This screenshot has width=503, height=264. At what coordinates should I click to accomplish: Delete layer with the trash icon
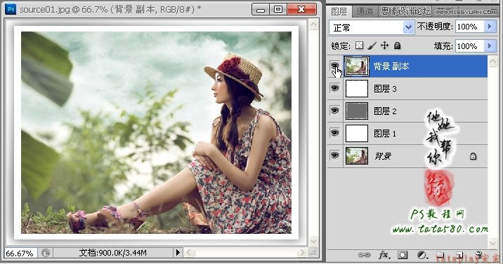[x=478, y=255]
